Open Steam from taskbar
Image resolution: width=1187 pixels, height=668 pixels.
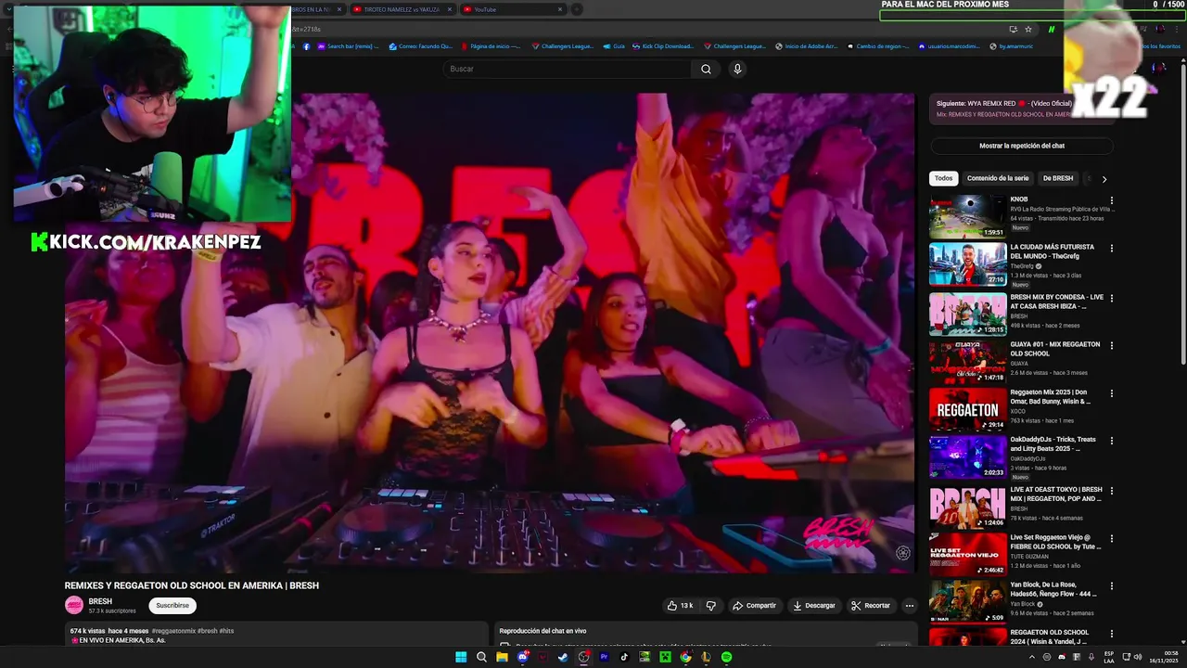coord(563,657)
